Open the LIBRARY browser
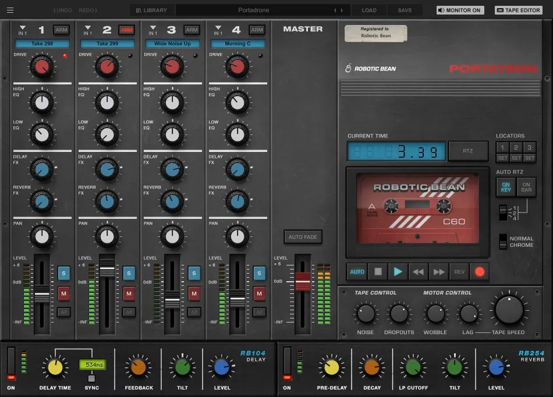553x397 pixels. (x=152, y=10)
